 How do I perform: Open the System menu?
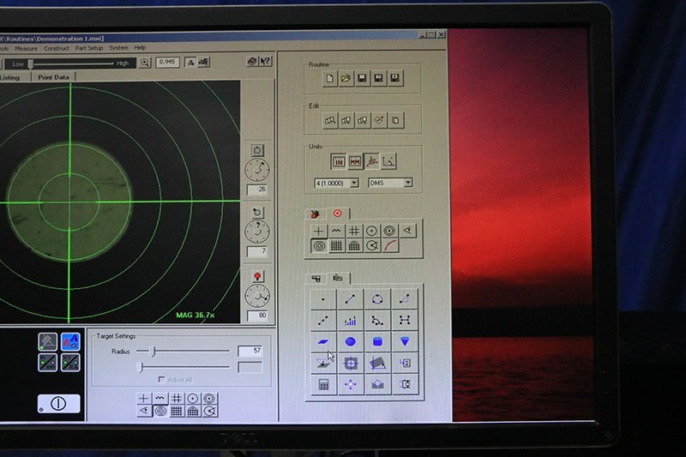(118, 48)
